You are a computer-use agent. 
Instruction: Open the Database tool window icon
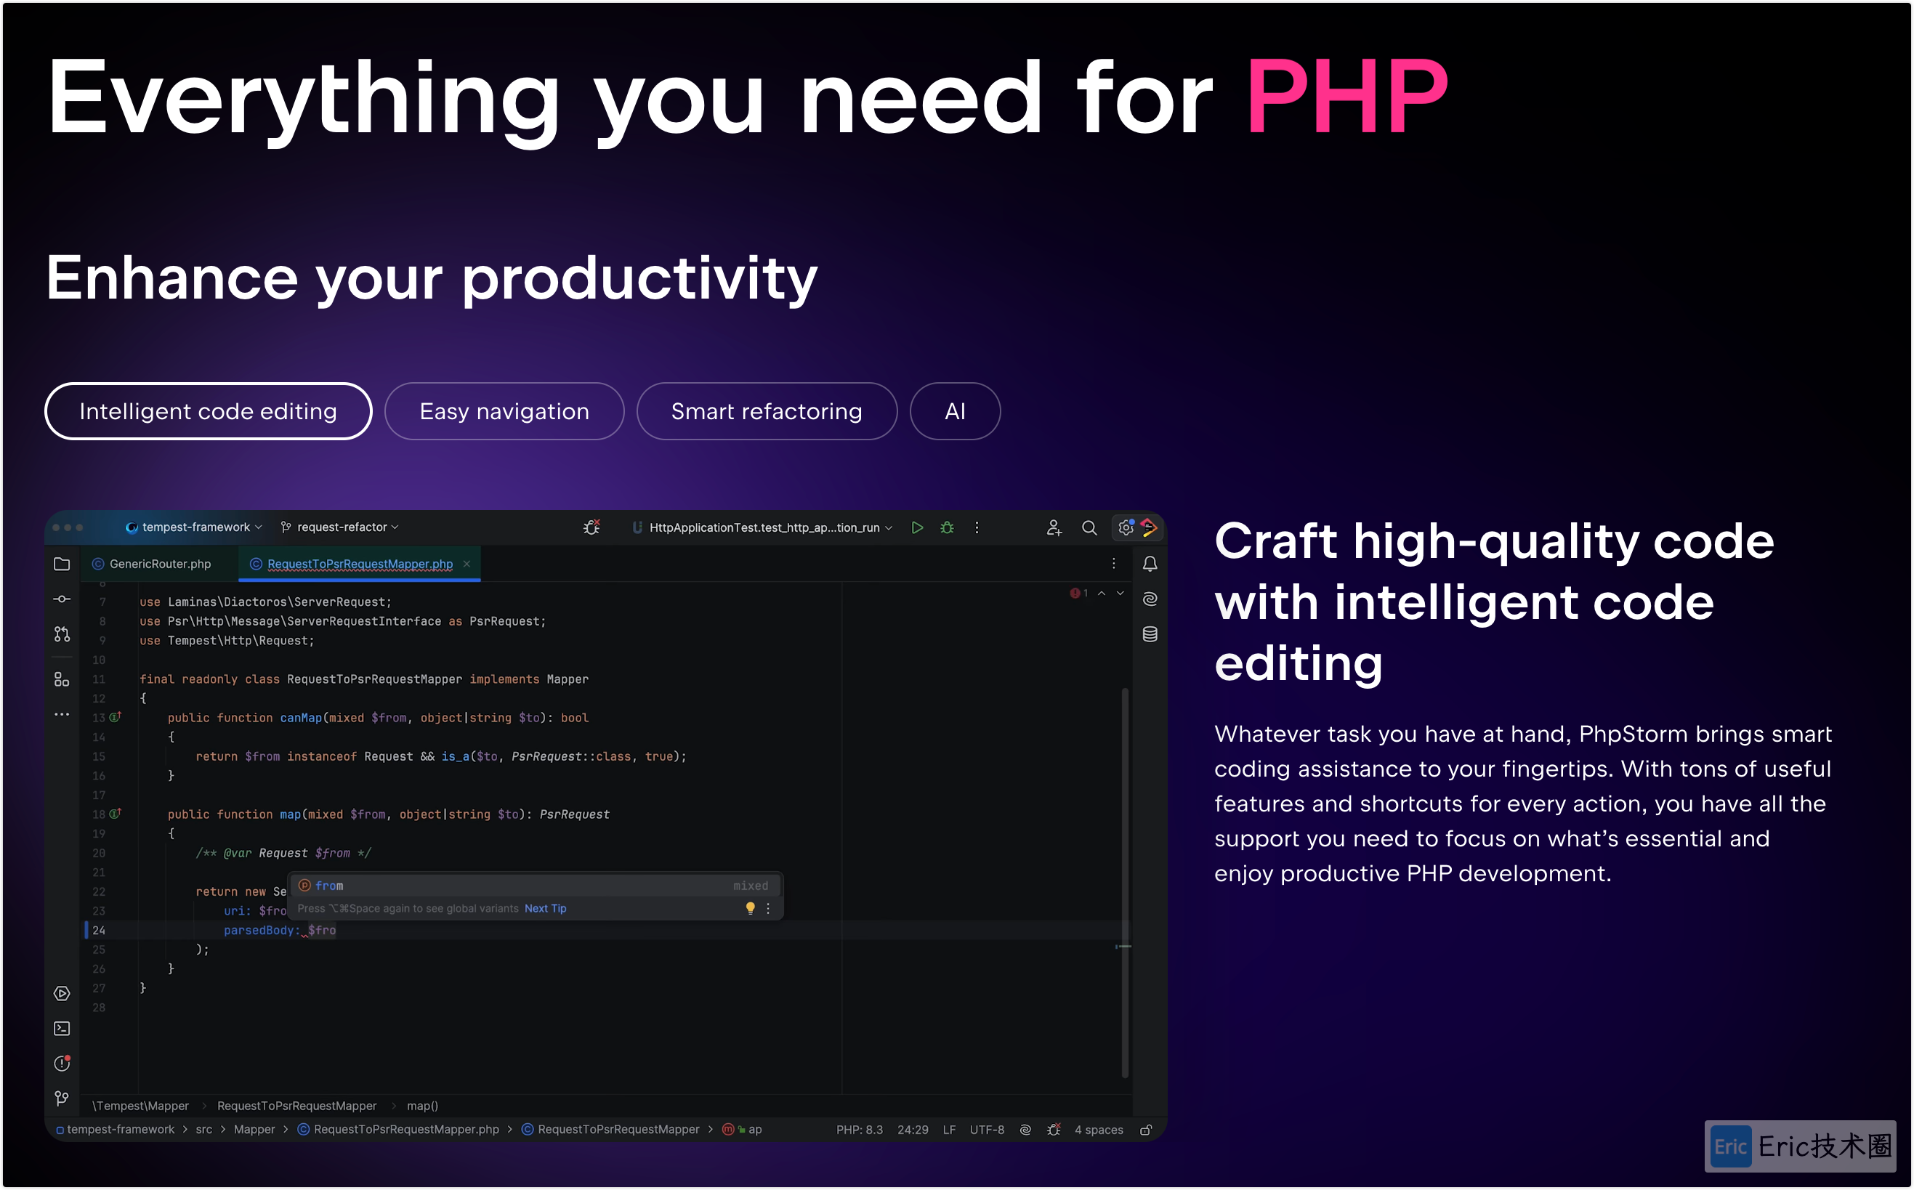(x=1150, y=634)
